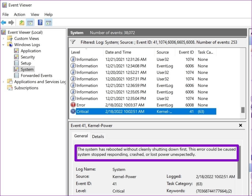Click the red Error icon in the event list
The image size is (252, 196).
73,105
